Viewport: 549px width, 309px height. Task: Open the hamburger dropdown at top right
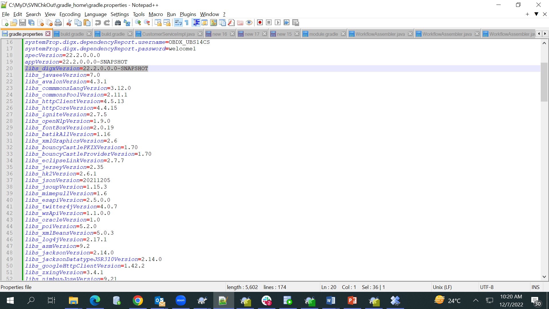[x=536, y=14]
